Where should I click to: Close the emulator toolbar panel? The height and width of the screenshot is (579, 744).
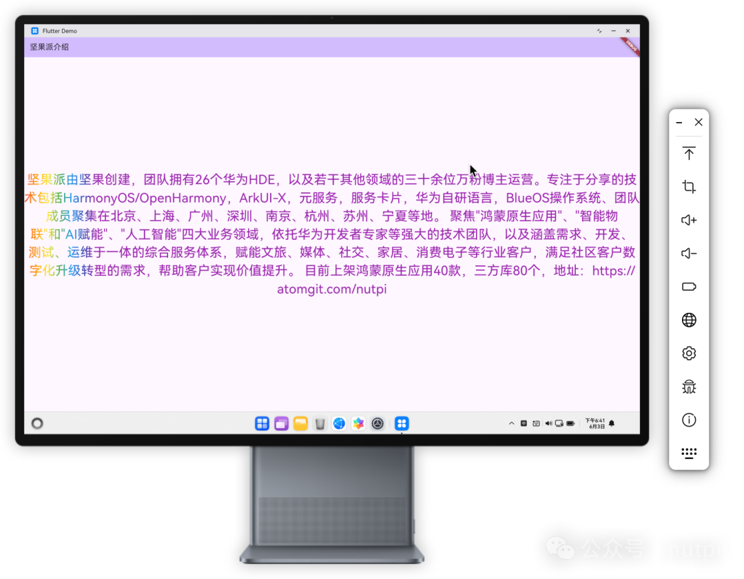(699, 123)
